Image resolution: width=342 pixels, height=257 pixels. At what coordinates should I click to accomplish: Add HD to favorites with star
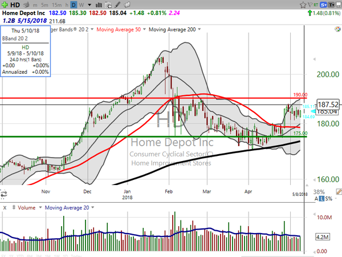303,5
